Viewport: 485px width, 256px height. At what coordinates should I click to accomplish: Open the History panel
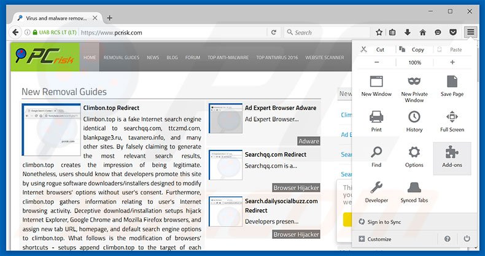[414, 122]
